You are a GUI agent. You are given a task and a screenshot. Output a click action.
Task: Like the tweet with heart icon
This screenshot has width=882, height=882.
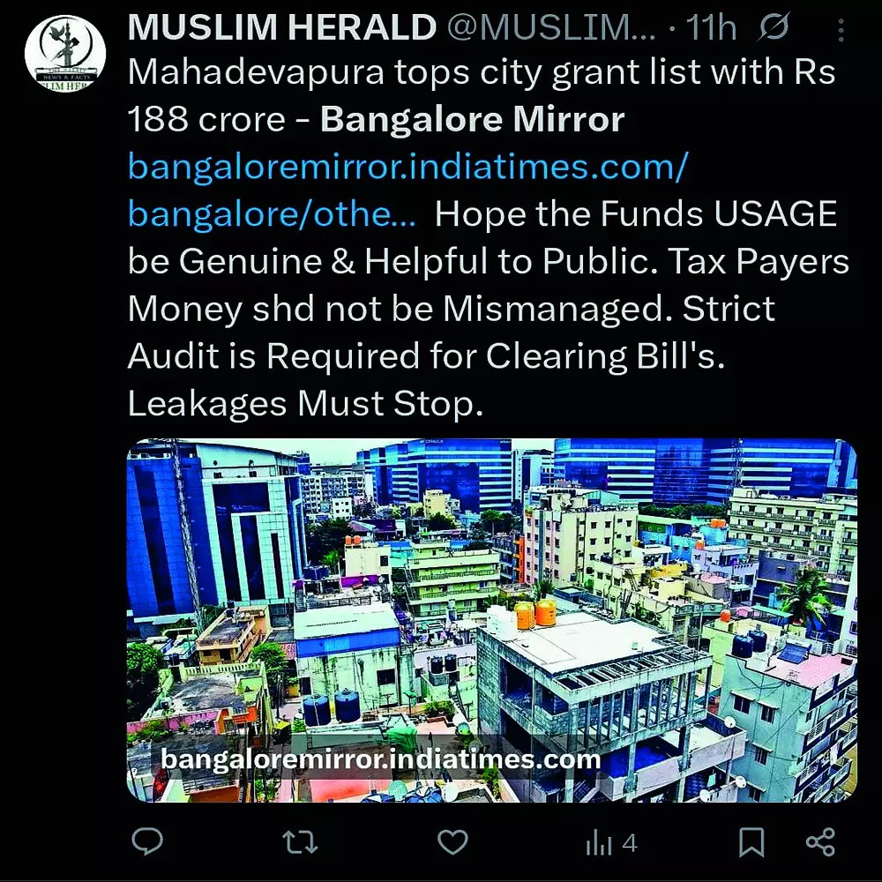[x=452, y=842]
